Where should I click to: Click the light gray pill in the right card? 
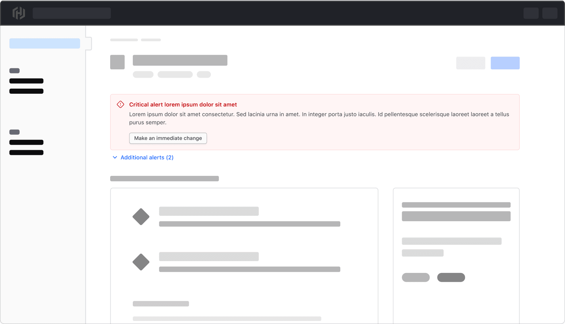[416, 277]
